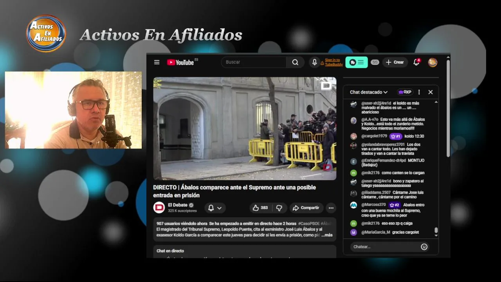Click the webcam overlay feed
The image size is (501, 282).
click(73, 110)
